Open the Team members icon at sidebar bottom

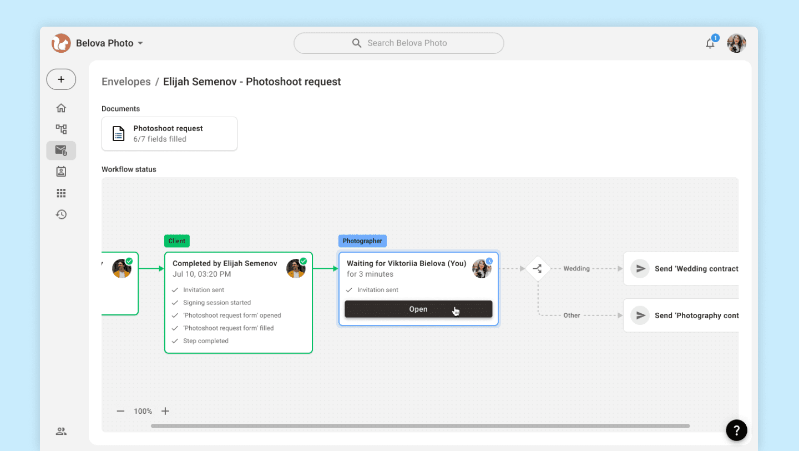coord(61,431)
